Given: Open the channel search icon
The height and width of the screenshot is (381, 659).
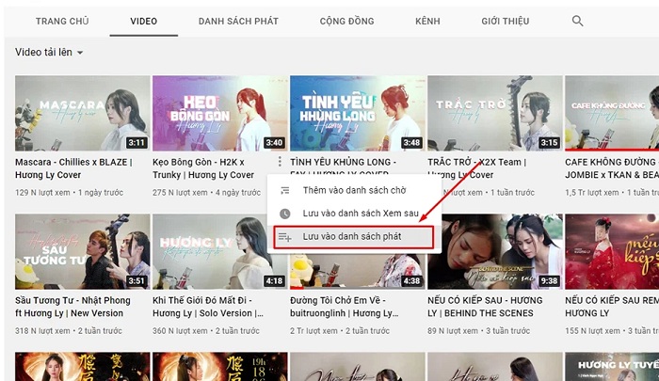Looking at the screenshot, I should pos(577,21).
